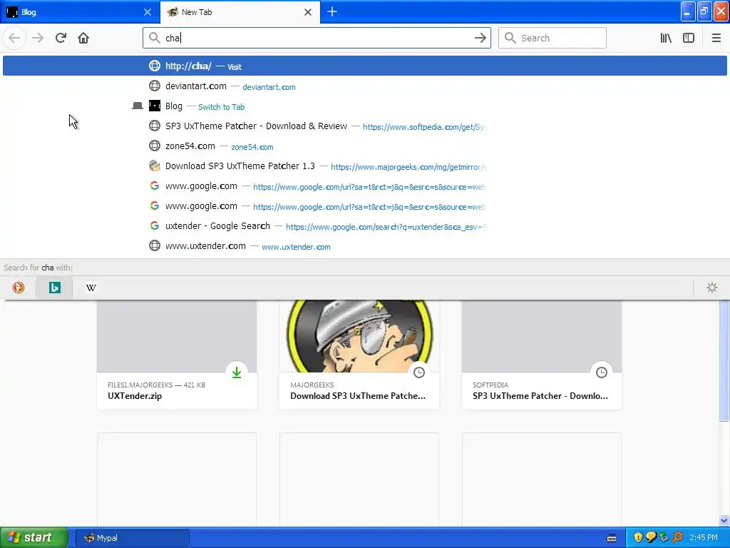Show the sidebar panel icon

click(689, 38)
